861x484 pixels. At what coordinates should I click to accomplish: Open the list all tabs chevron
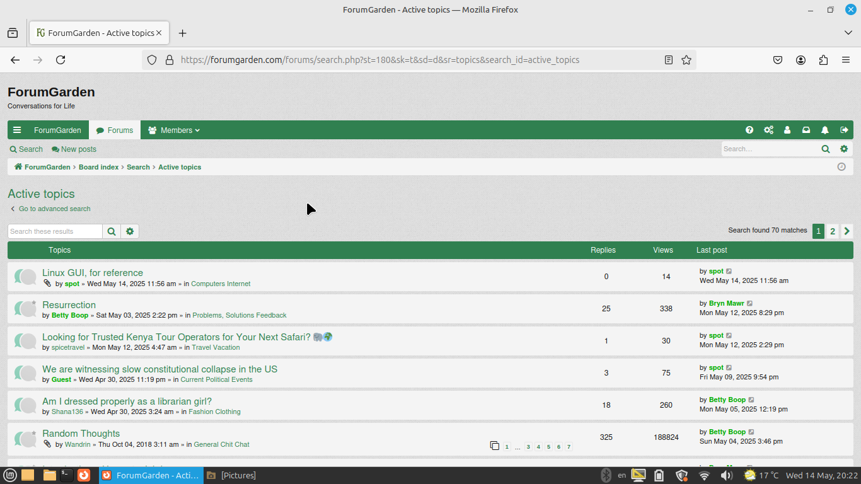(848, 33)
